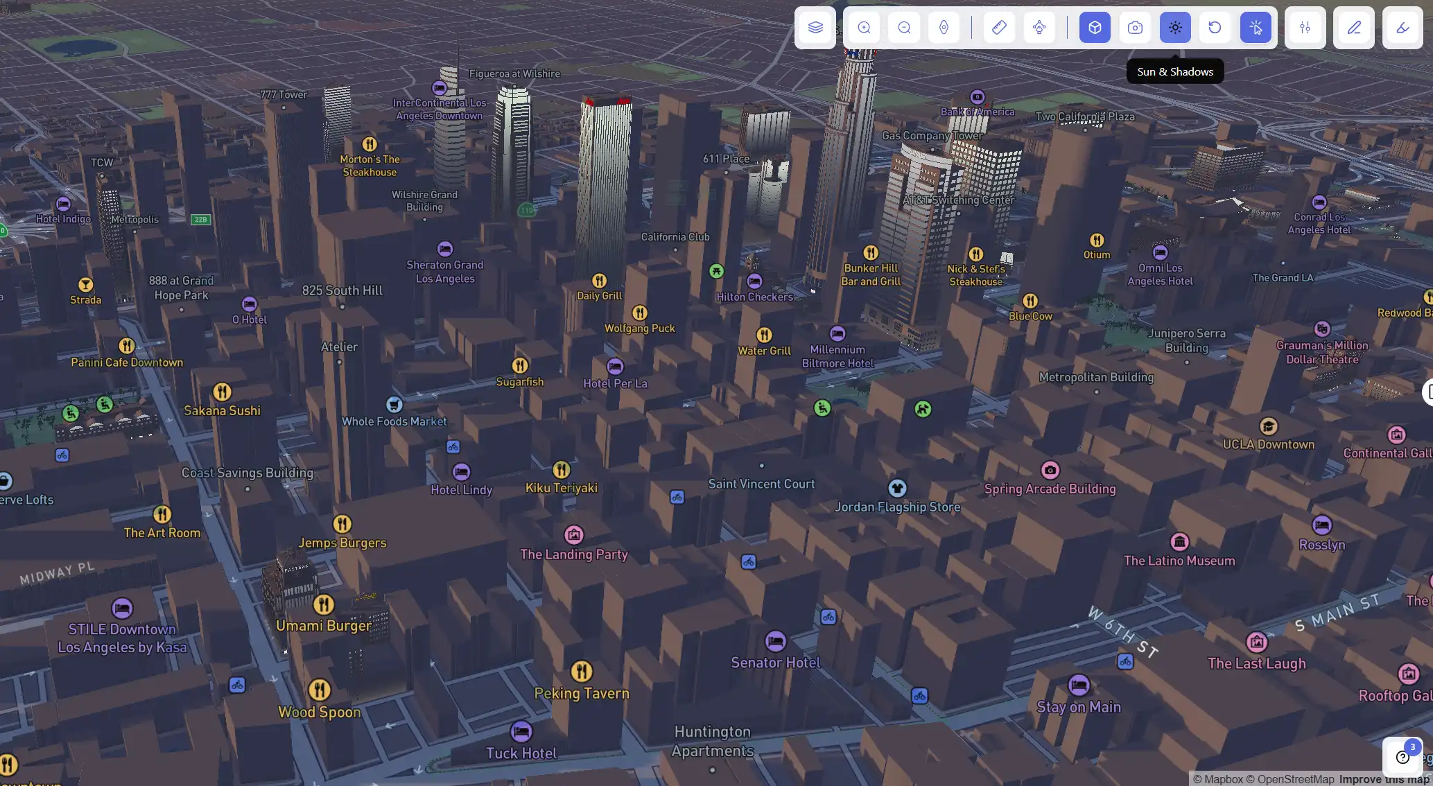This screenshot has height=786, width=1433.
Task: Open the help button with badge 3
Action: coord(1402,756)
